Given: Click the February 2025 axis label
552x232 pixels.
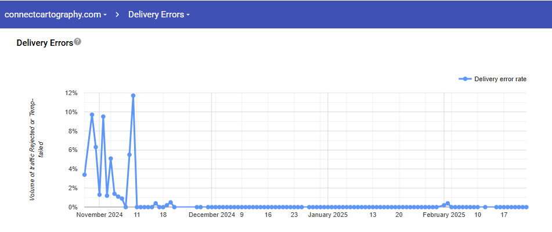Looking at the screenshot, I should point(444,215).
